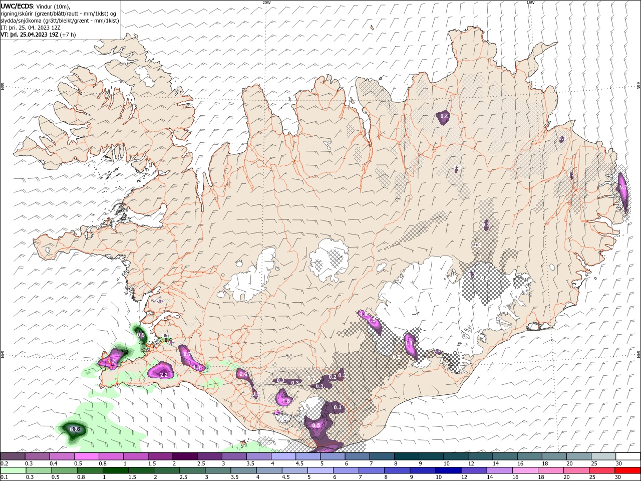Viewport: 641px width, 481px height.
Task: Click the upper legend swatch between 14 and 16
Action: pyautogui.click(x=505, y=456)
